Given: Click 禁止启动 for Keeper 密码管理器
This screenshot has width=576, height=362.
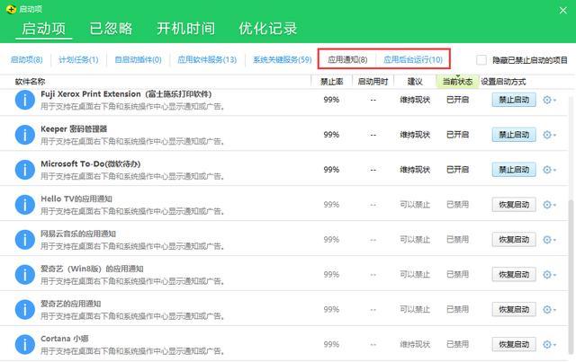Looking at the screenshot, I should [514, 135].
